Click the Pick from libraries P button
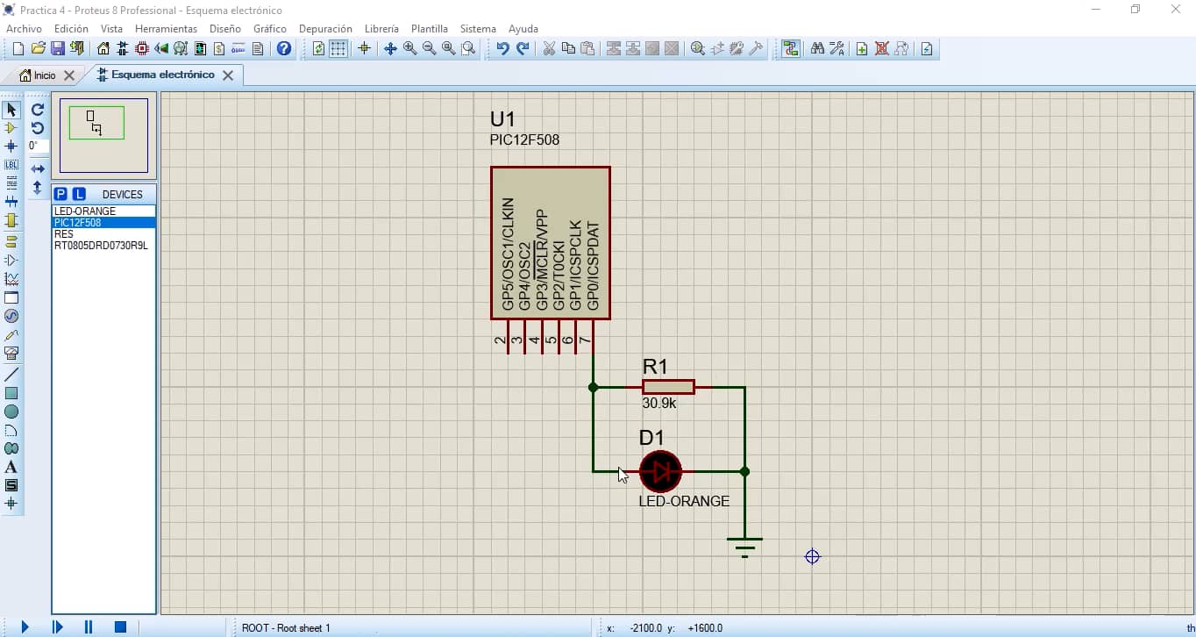This screenshot has width=1196, height=637. 61,194
